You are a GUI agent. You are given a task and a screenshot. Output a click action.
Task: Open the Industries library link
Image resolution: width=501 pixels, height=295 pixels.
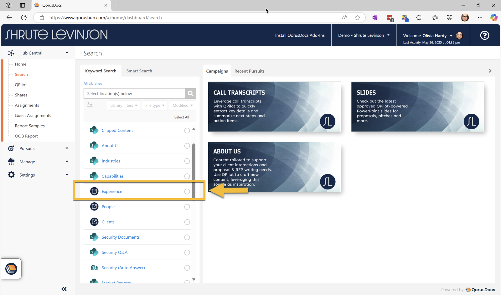(x=111, y=161)
